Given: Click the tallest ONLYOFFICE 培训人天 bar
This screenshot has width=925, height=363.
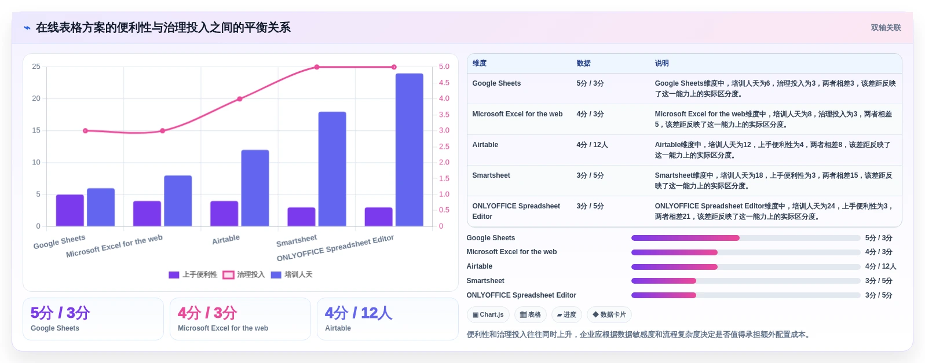Looking at the screenshot, I should click(x=410, y=150).
